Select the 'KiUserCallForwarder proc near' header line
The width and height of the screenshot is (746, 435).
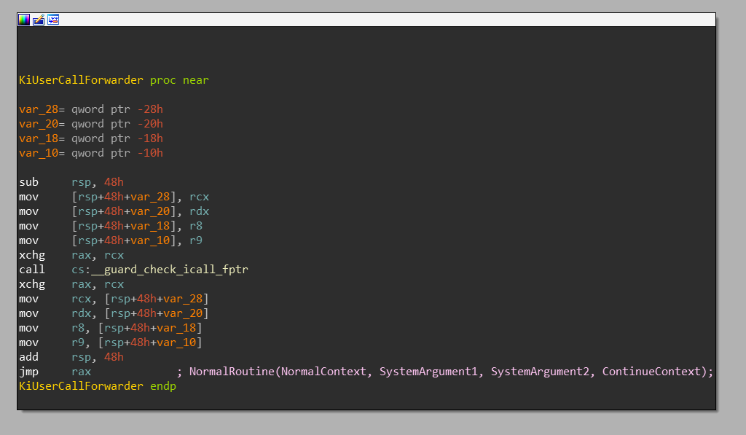(114, 80)
